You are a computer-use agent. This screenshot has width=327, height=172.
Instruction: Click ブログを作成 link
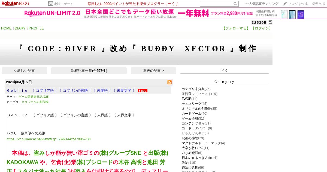tap(298, 4)
